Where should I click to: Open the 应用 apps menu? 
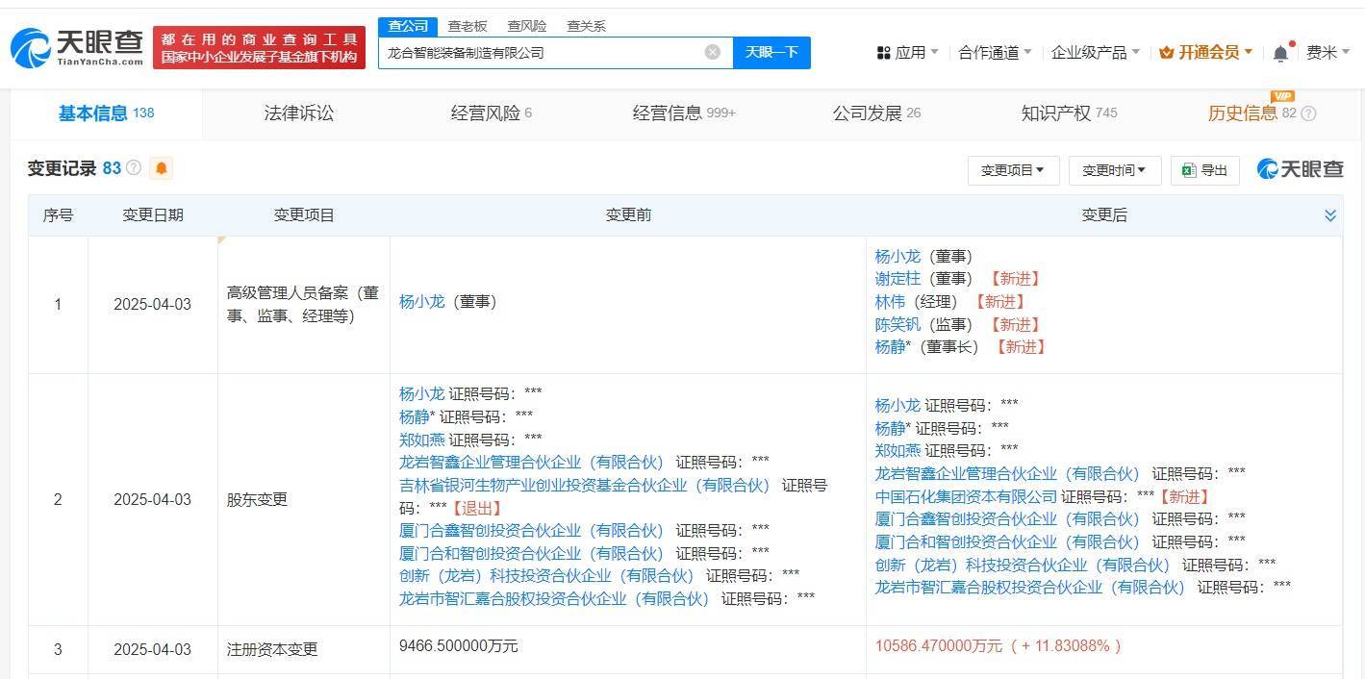907,52
